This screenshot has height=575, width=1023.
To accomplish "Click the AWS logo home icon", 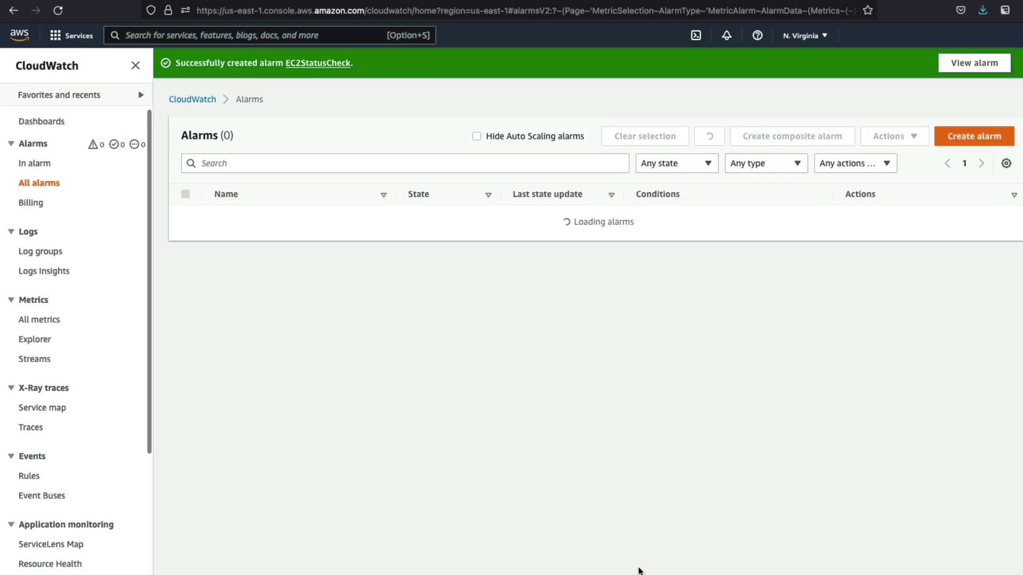I will point(20,35).
